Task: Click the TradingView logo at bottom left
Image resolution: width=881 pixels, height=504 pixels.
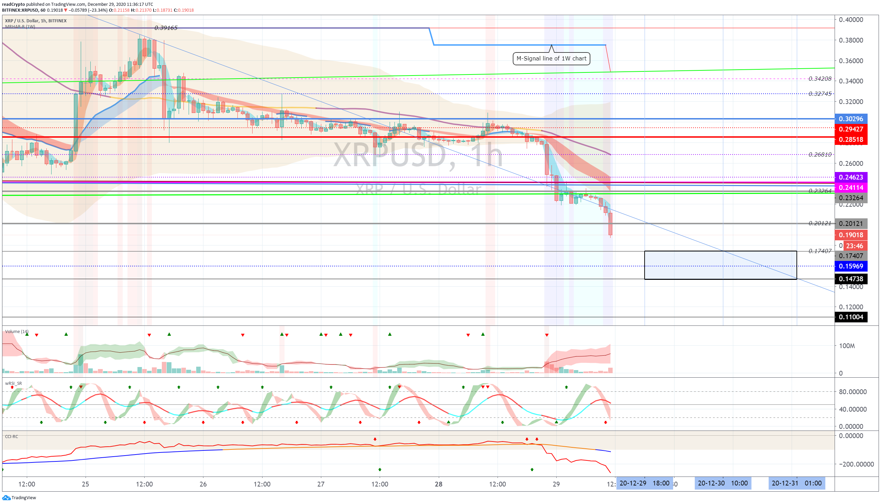Action: pos(19,497)
